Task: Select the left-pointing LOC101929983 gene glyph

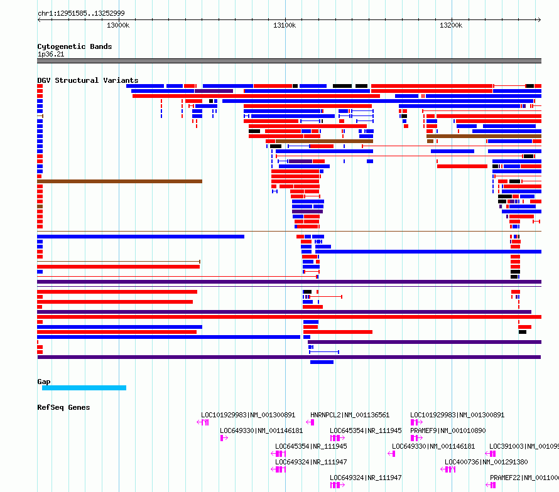Action: pyautogui.click(x=203, y=422)
